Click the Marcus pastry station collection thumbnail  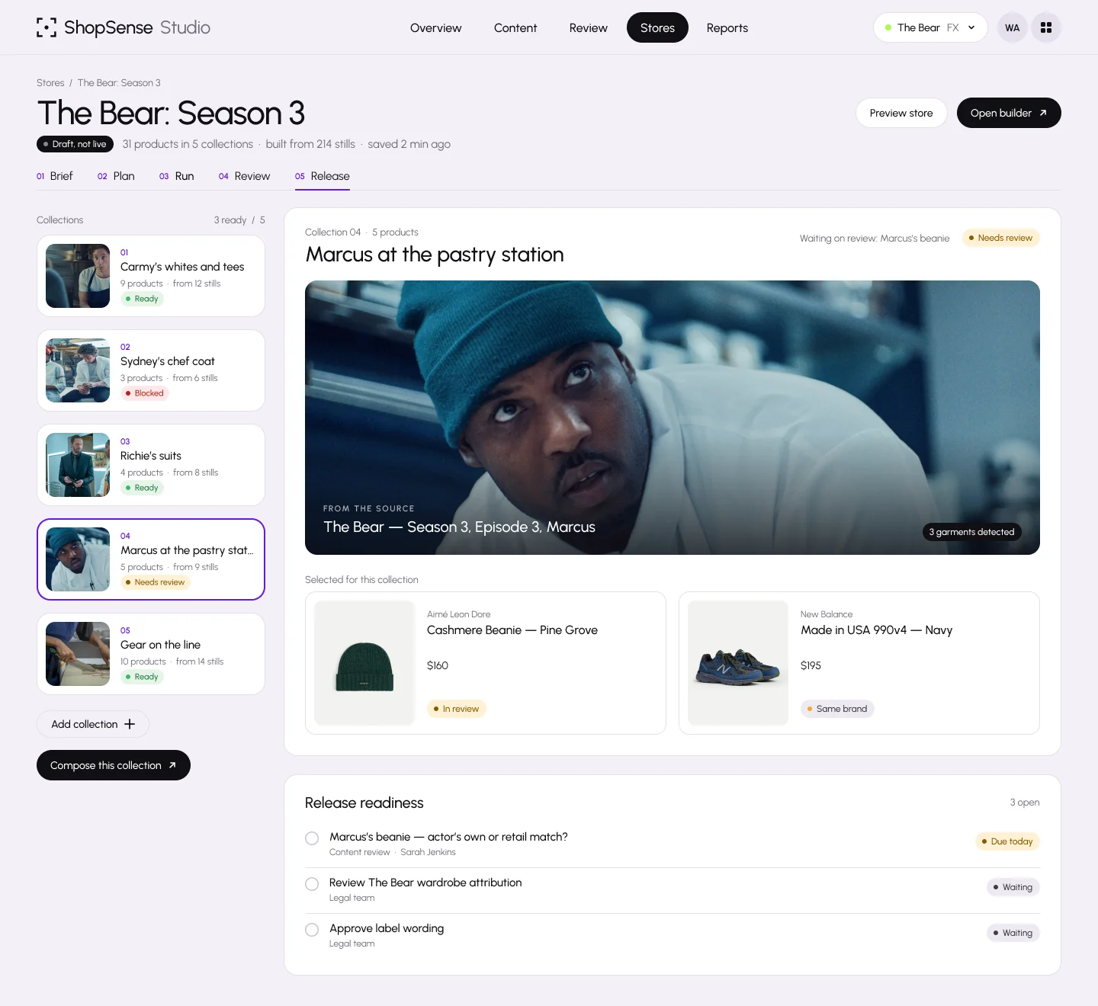point(78,559)
